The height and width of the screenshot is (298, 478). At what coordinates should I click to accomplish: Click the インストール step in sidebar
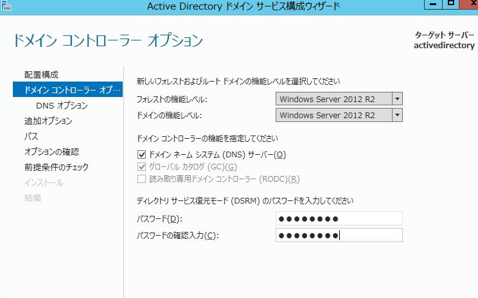click(44, 182)
